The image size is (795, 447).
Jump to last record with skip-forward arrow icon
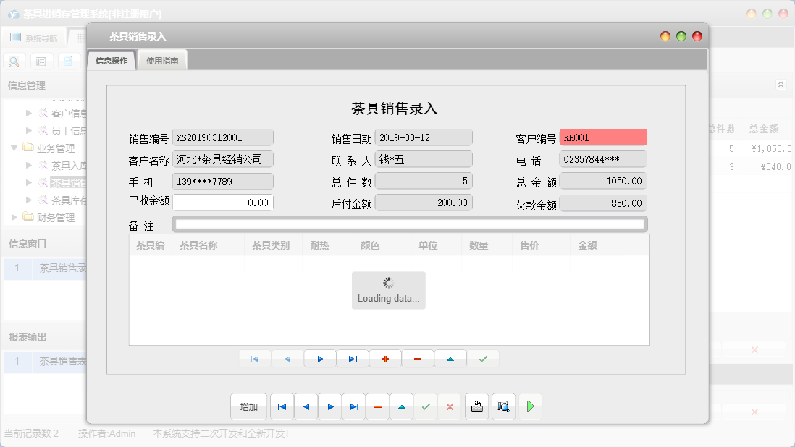tap(353, 406)
